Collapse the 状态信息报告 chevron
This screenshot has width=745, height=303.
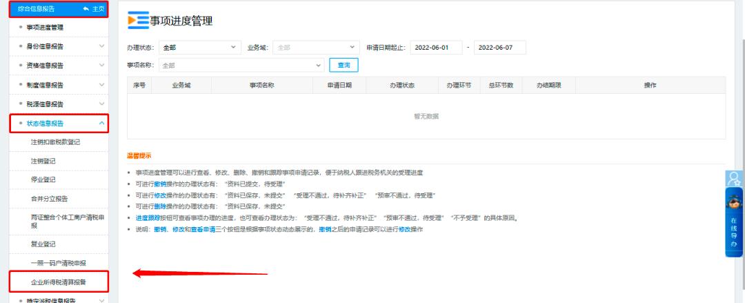click(101, 123)
